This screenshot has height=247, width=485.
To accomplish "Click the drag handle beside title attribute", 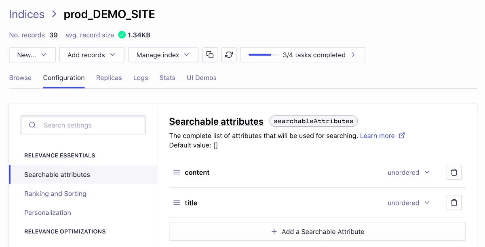I will click(x=177, y=202).
